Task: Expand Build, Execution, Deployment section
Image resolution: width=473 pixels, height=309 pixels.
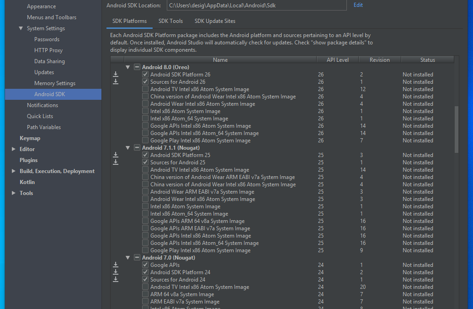Action: point(14,171)
